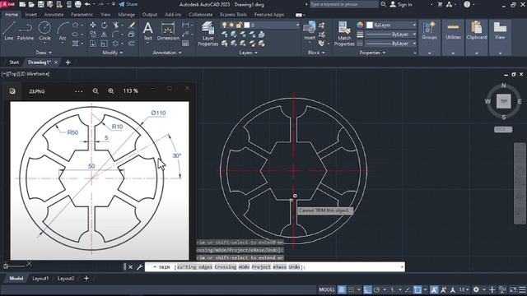Click the Insert block icon

310,30
